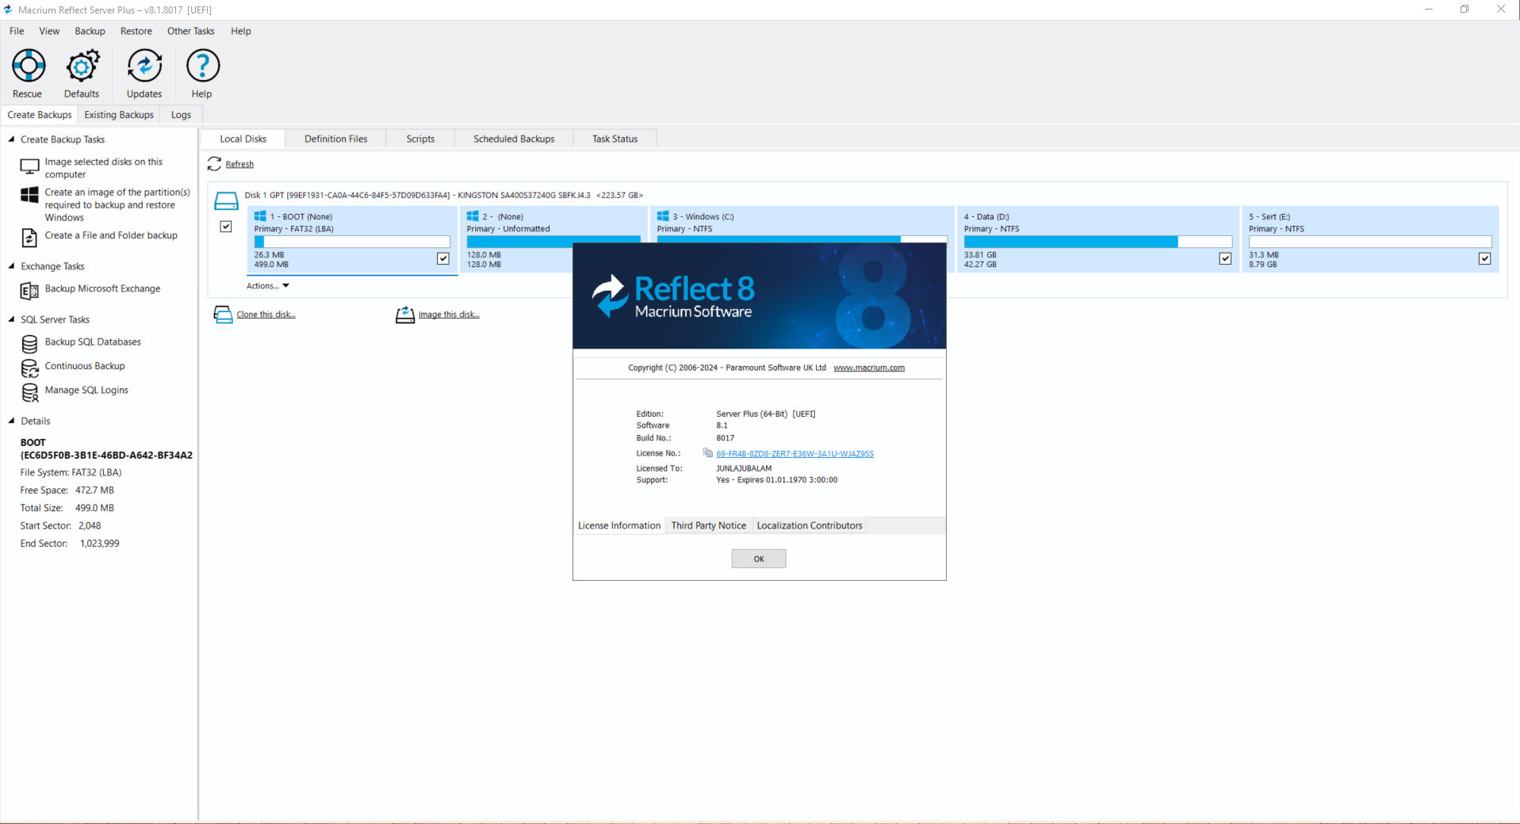The width and height of the screenshot is (1520, 824).
Task: Open the Localization Contributors tab
Action: click(810, 525)
